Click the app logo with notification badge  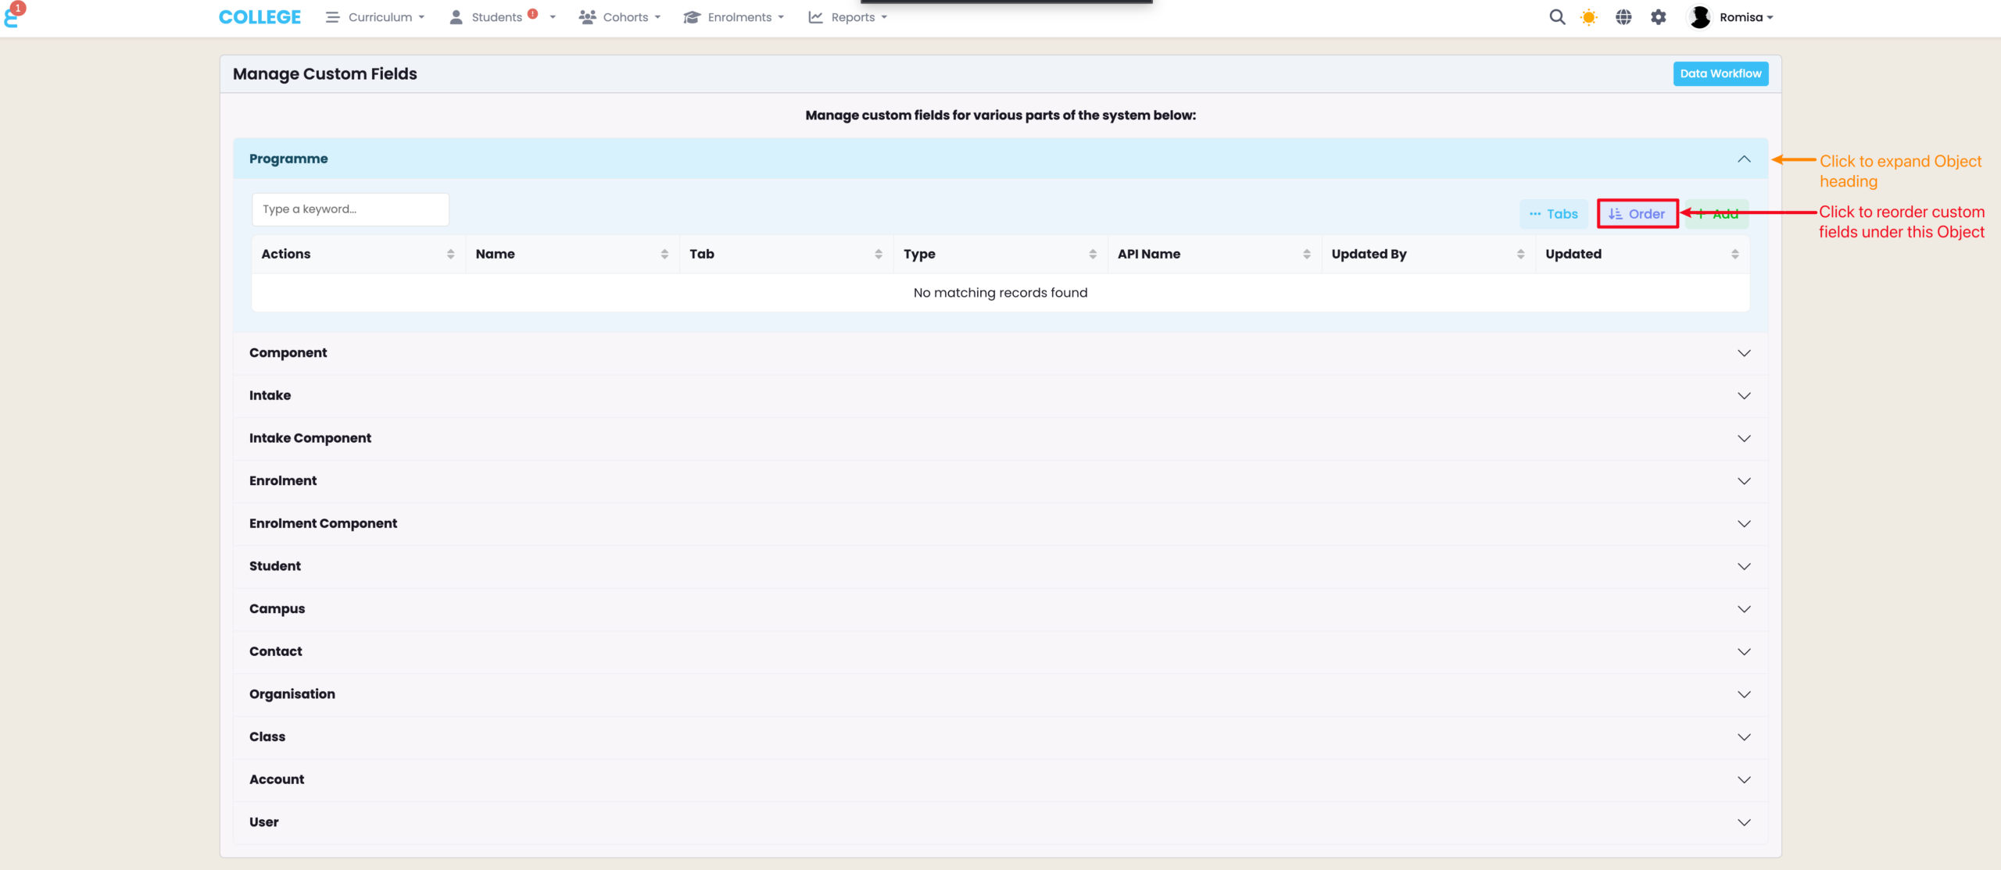(x=13, y=16)
